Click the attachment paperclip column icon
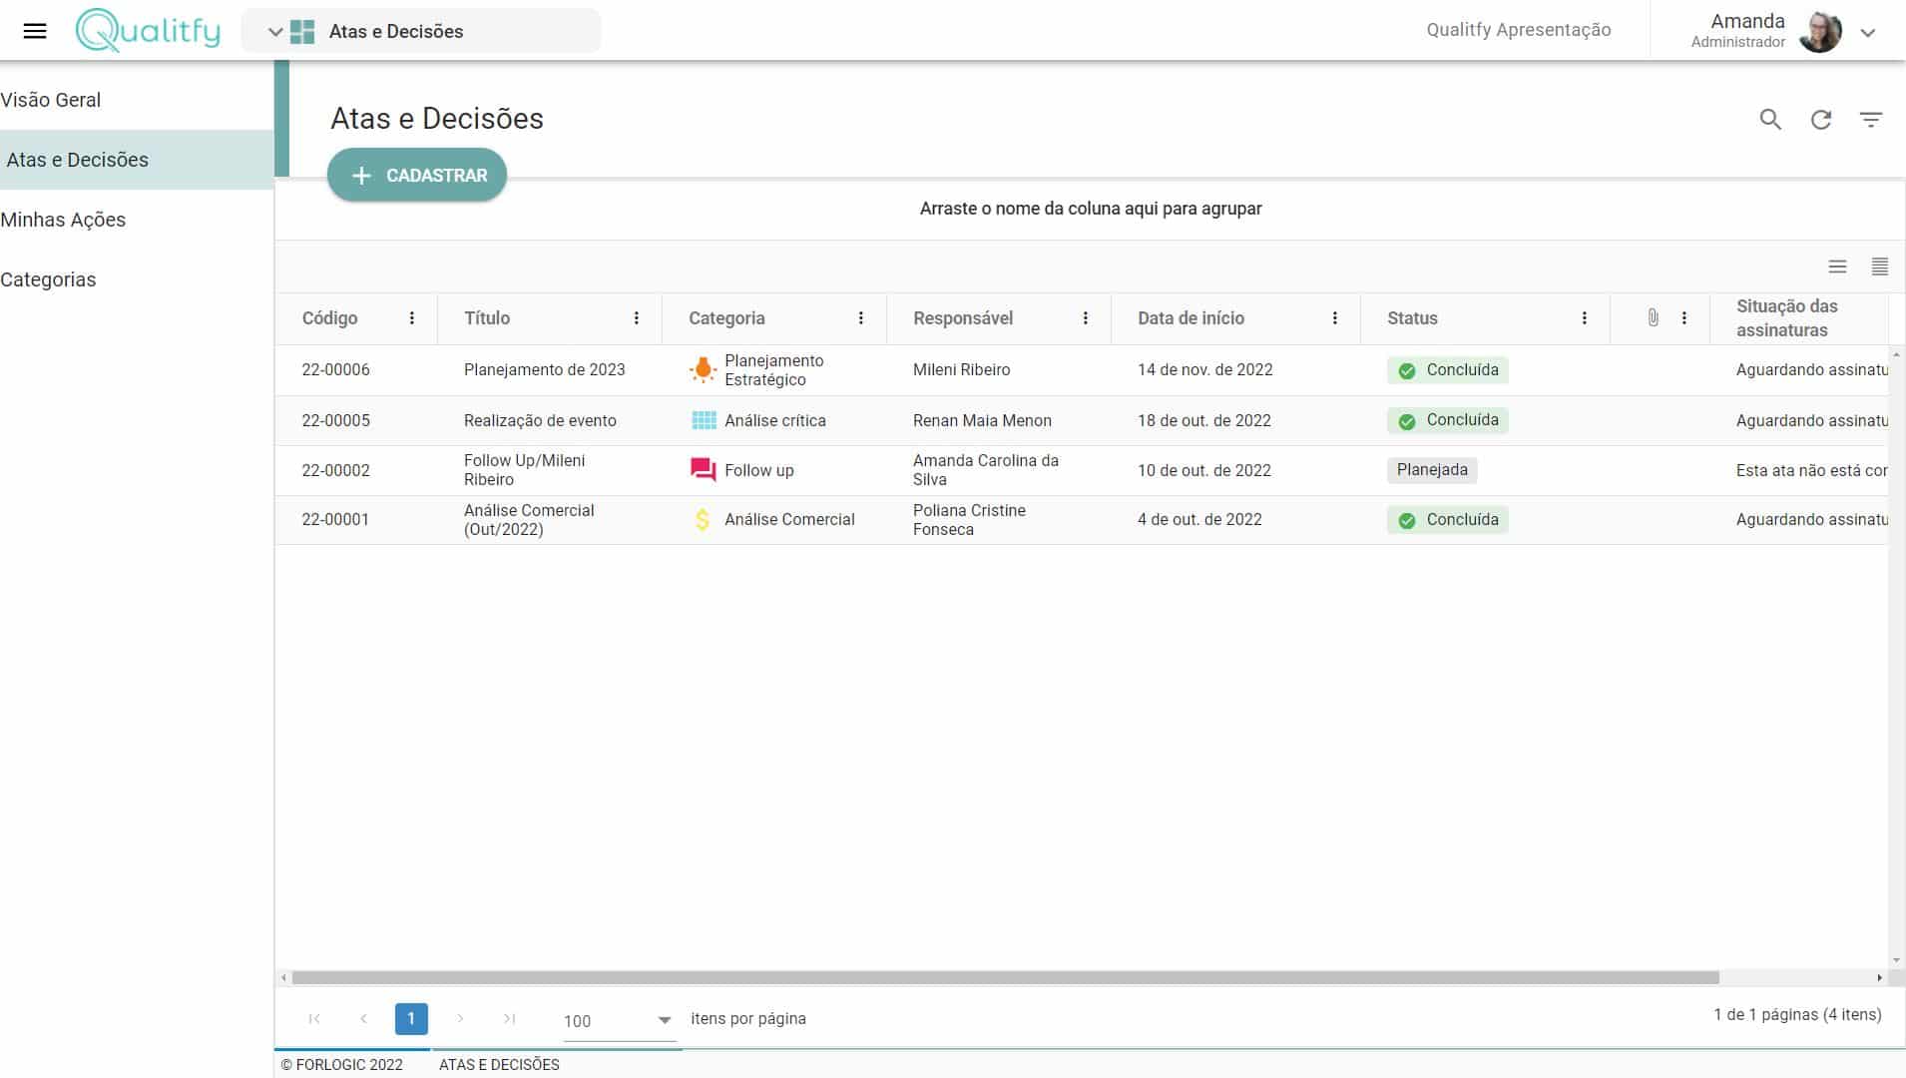1906x1078 pixels. pos(1653,317)
